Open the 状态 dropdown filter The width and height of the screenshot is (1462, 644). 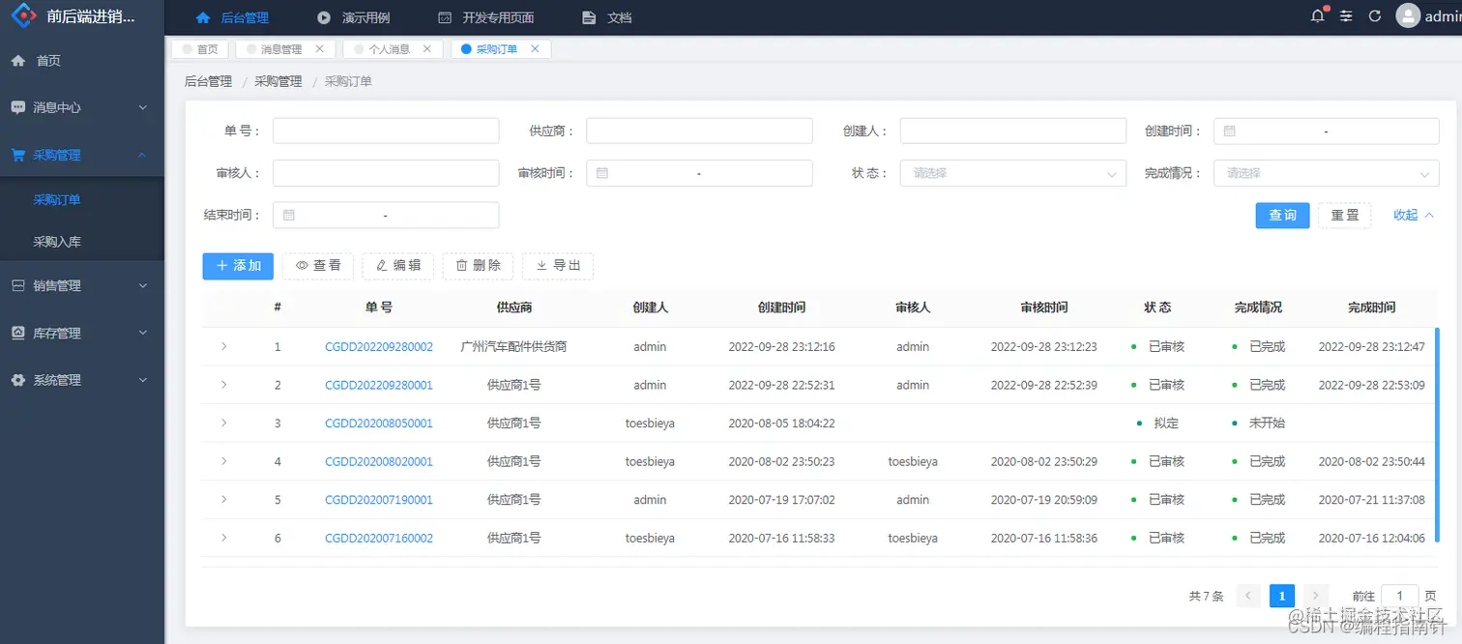[1012, 173]
